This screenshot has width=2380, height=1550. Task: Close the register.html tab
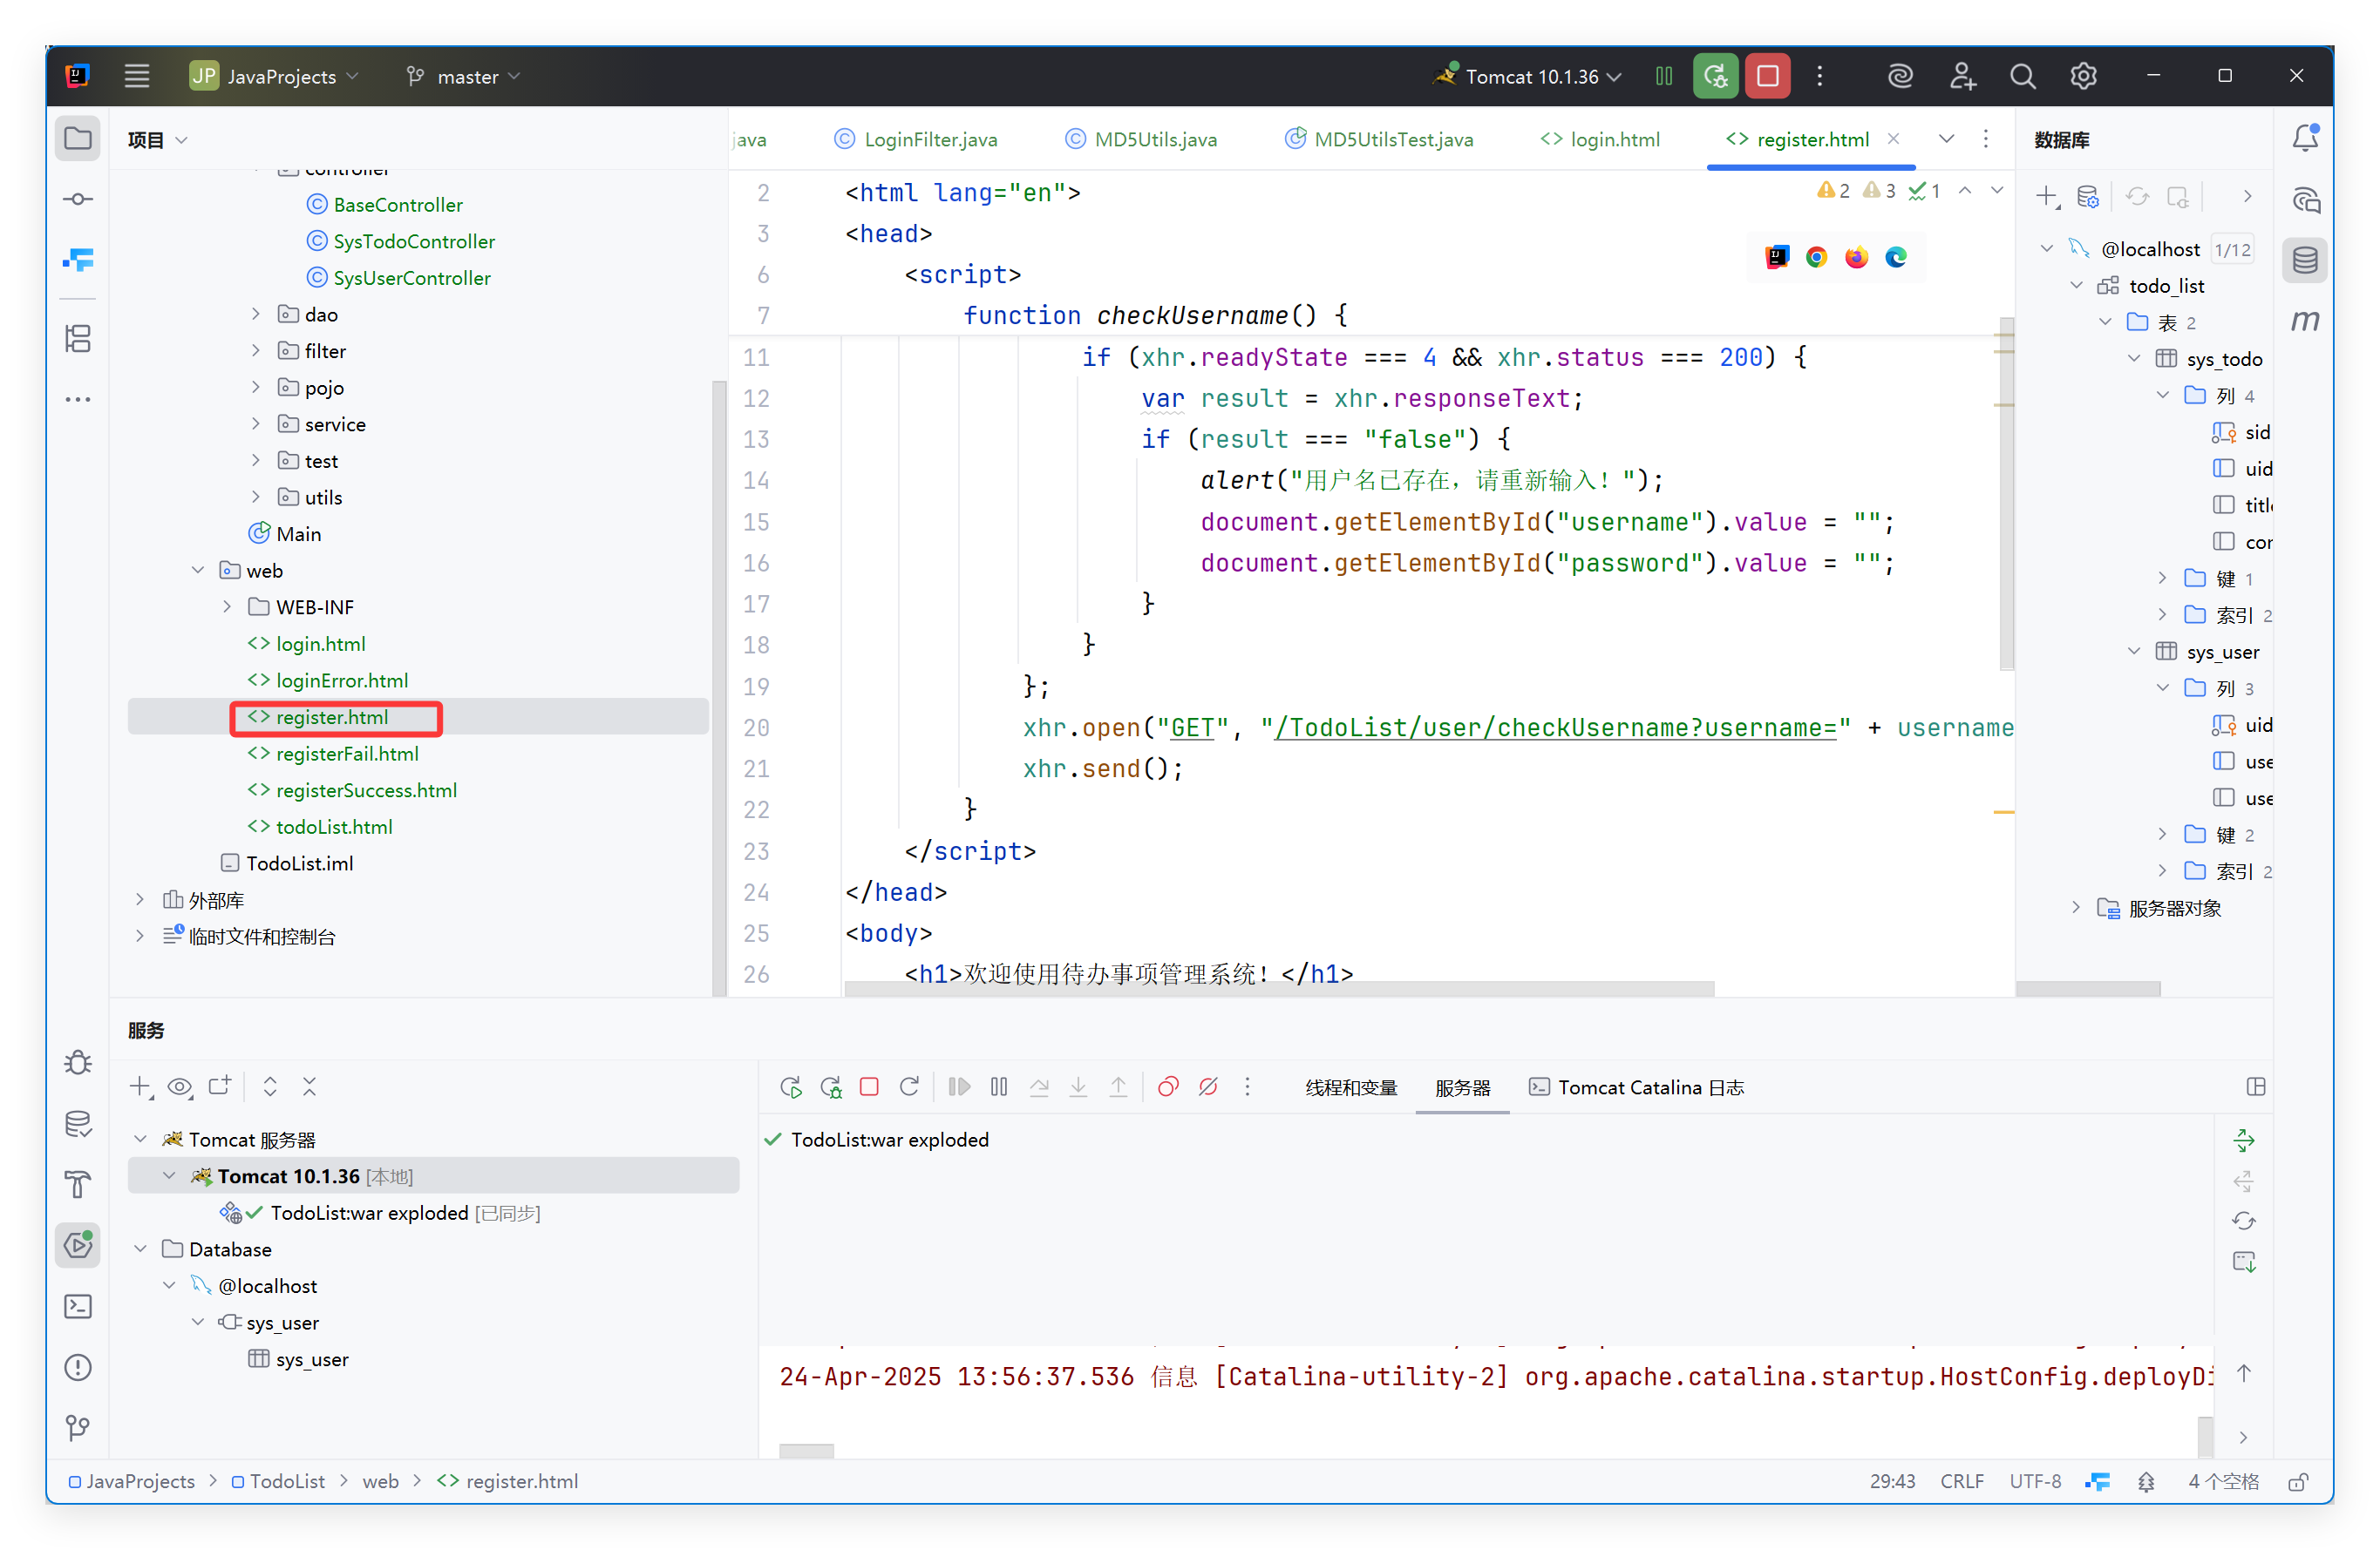click(1893, 139)
